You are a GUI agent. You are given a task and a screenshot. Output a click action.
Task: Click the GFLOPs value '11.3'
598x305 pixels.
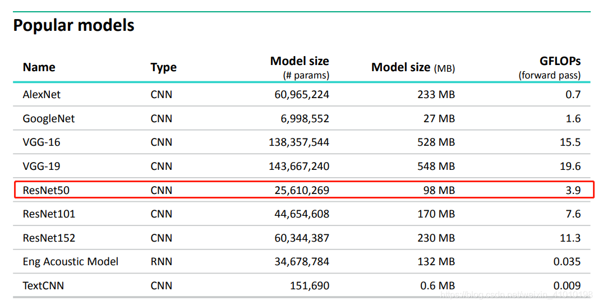pyautogui.click(x=570, y=238)
